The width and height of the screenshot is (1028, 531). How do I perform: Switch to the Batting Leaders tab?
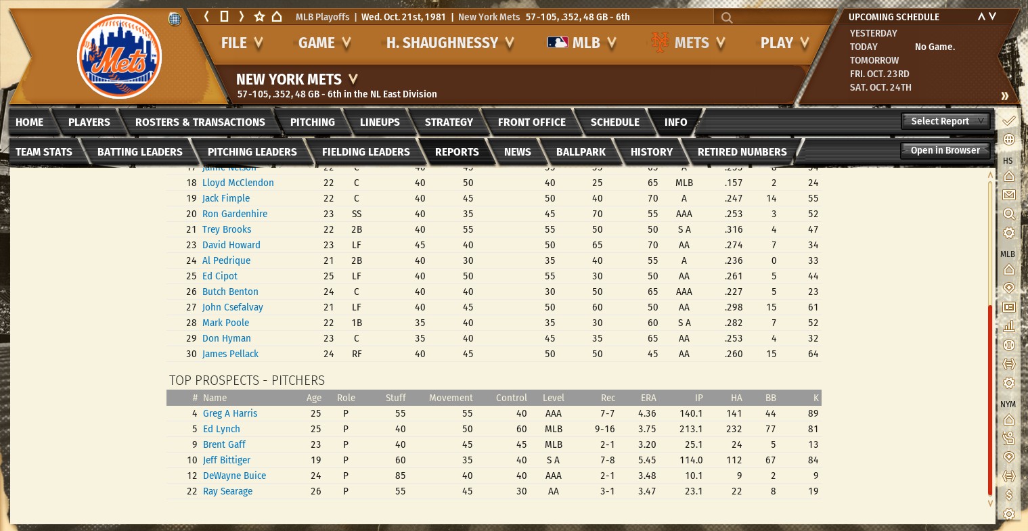[x=140, y=152]
